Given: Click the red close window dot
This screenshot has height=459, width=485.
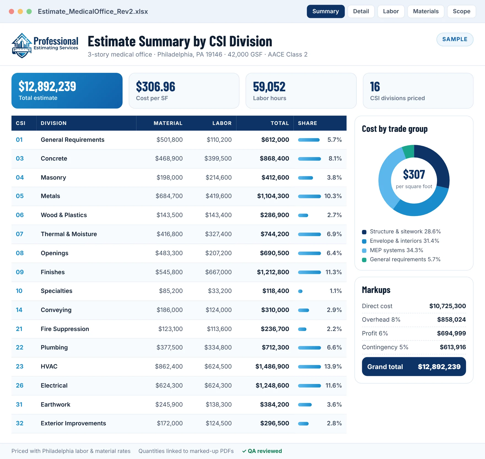Looking at the screenshot, I should click(x=12, y=11).
